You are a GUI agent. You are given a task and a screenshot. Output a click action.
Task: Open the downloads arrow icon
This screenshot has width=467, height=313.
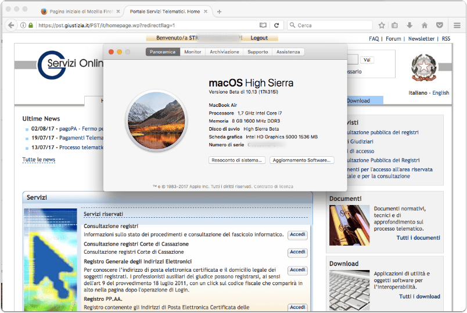pyautogui.click(x=409, y=26)
